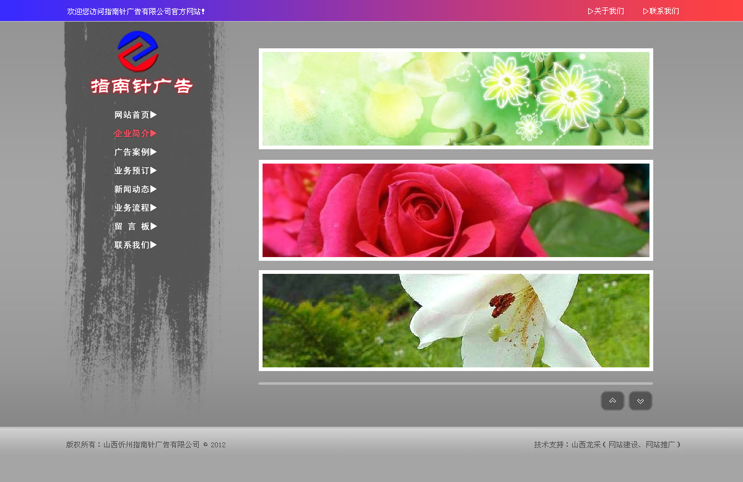Open the 业务预订 page
Screen dimensions: 743x482
click(136, 171)
